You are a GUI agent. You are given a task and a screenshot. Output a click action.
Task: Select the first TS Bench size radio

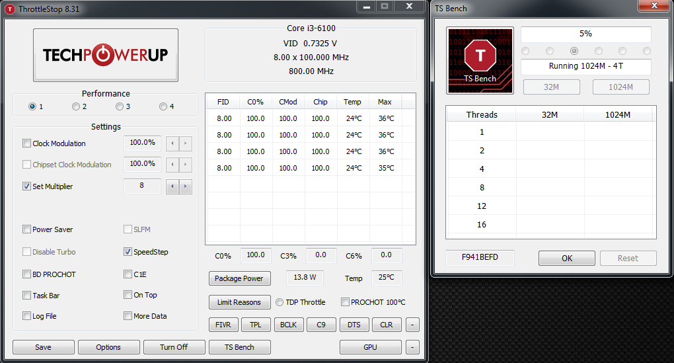[x=525, y=51]
